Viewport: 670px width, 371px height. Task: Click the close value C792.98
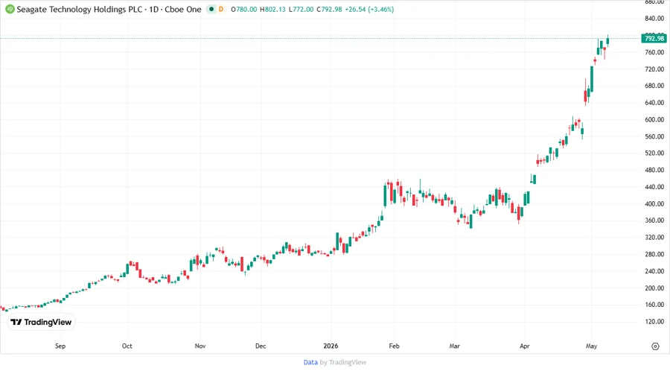coord(329,10)
